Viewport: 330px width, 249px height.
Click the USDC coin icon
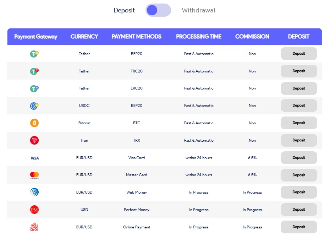(34, 106)
